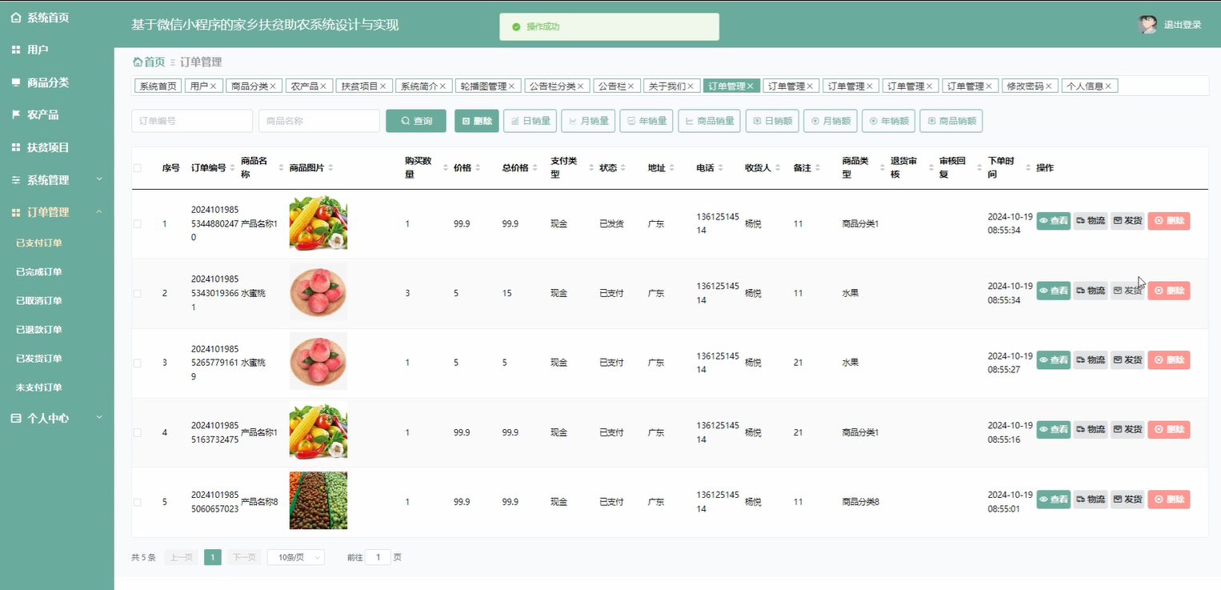The image size is (1221, 590).
Task: Select 未支付订单 submenu item
Action: pyautogui.click(x=39, y=387)
